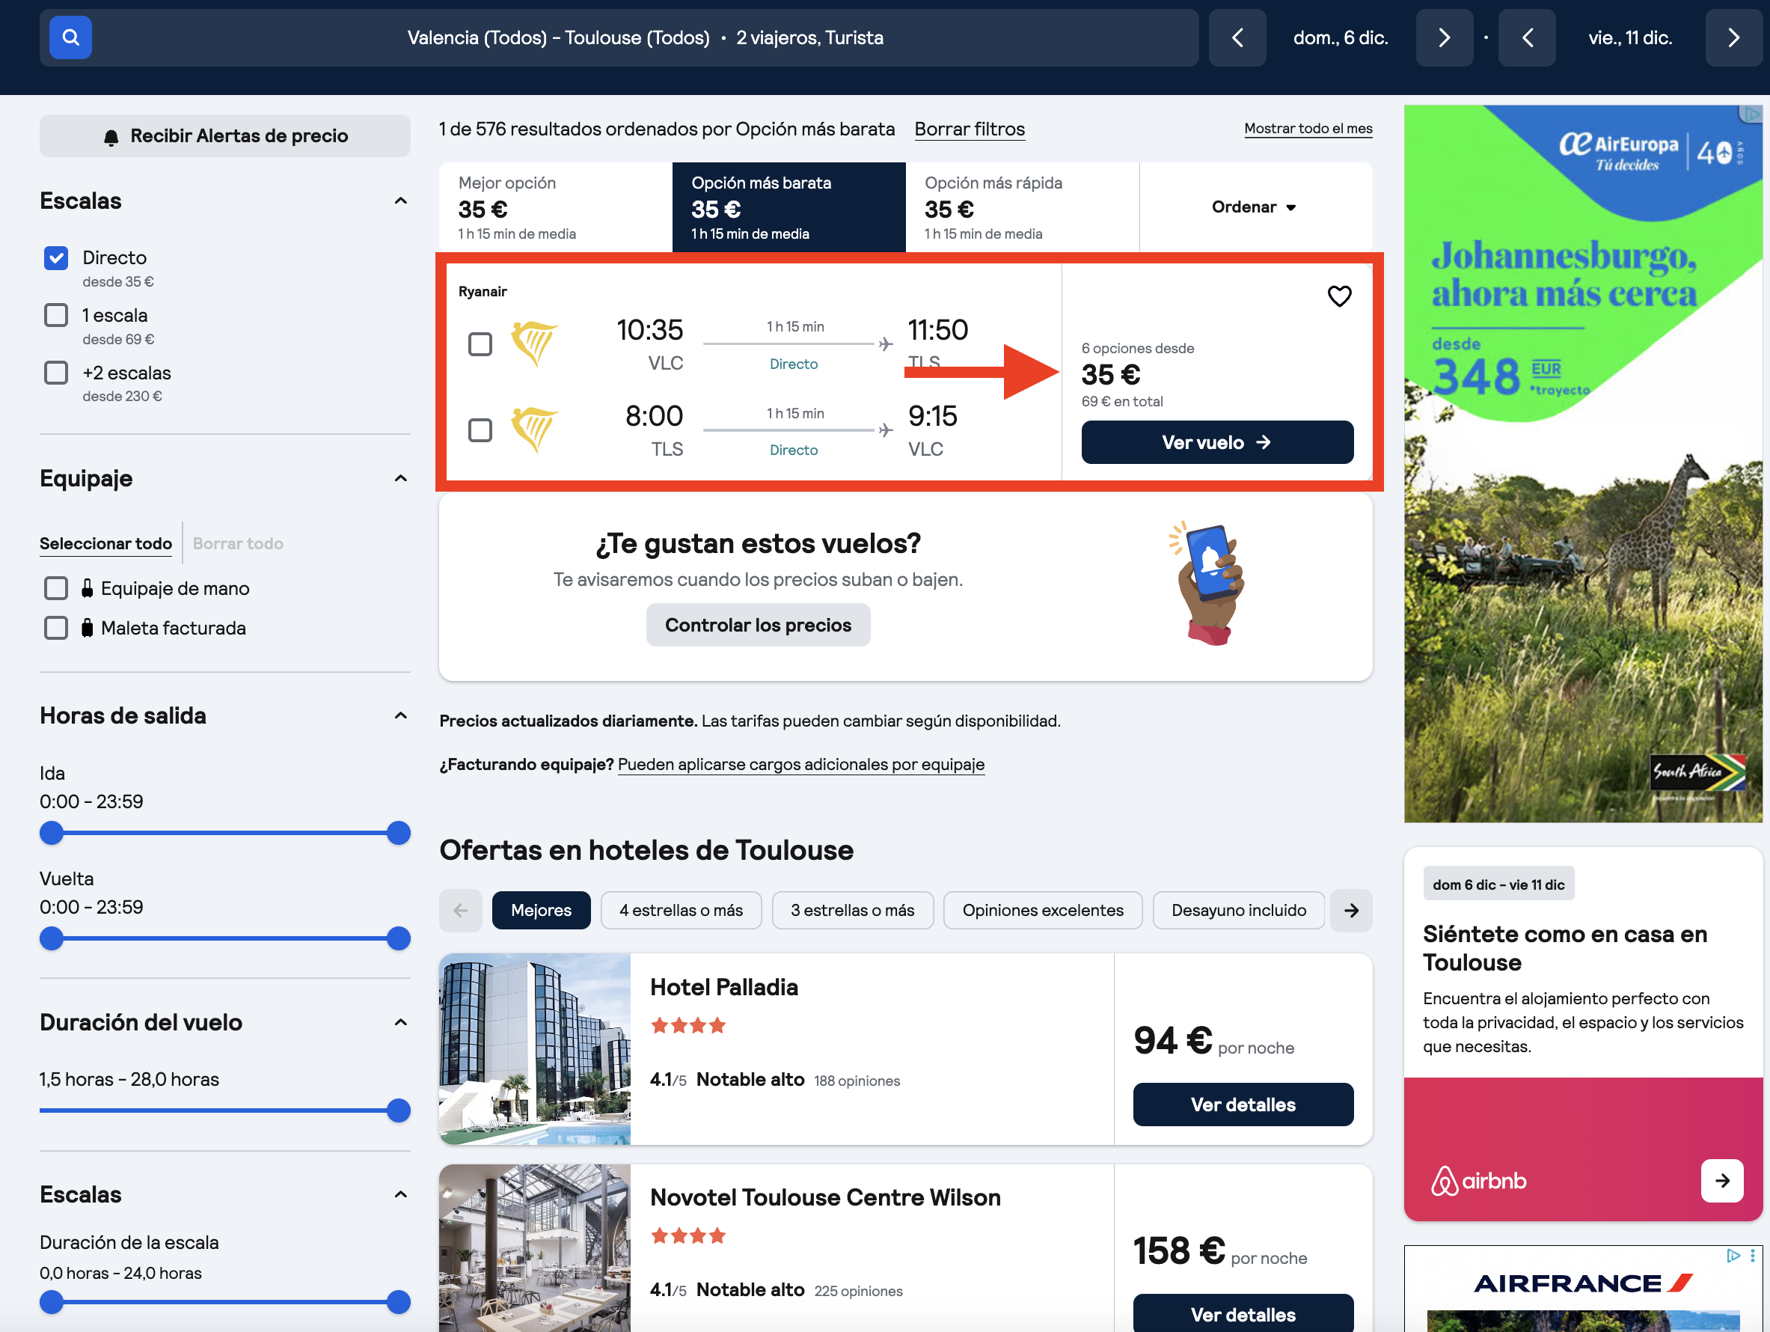The height and width of the screenshot is (1332, 1770).
Task: Enable the 1 escala filter
Action: pyautogui.click(x=56, y=315)
